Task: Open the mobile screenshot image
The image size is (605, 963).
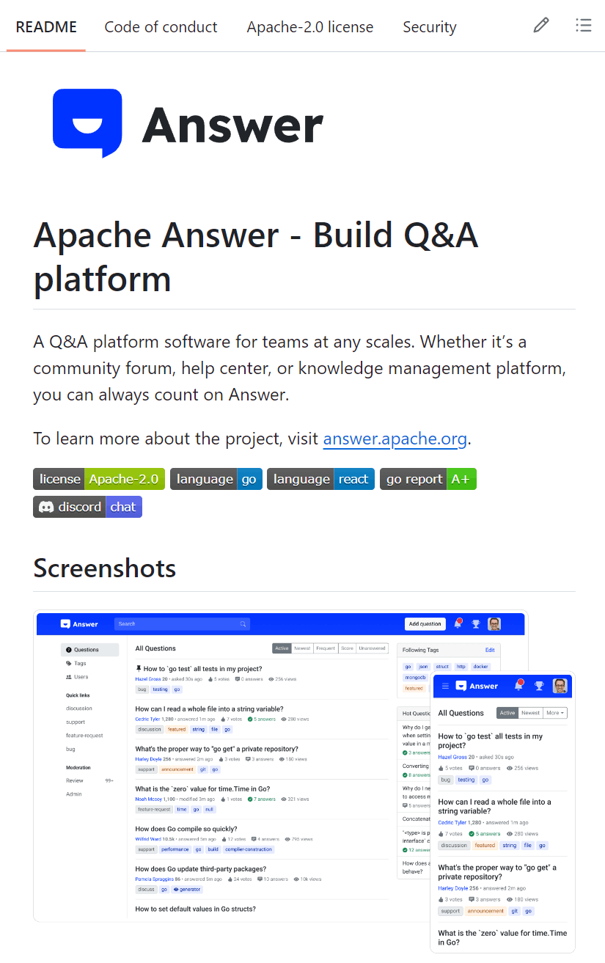Action: (x=503, y=813)
